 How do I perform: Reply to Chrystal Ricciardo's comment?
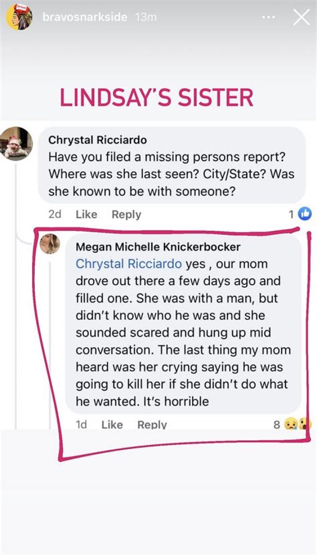[x=126, y=214]
